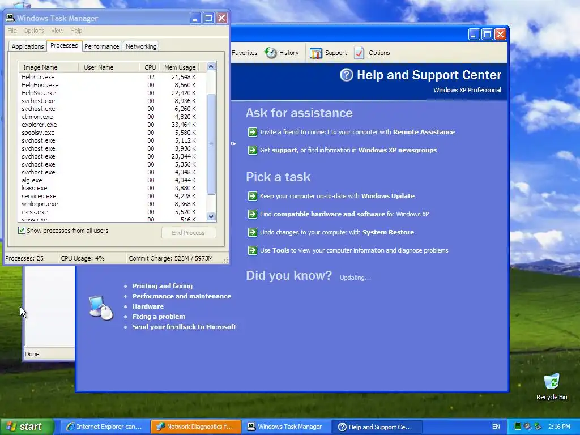Click Task Manager title bar icon
This screenshot has width=580, height=435.
coord(10,18)
